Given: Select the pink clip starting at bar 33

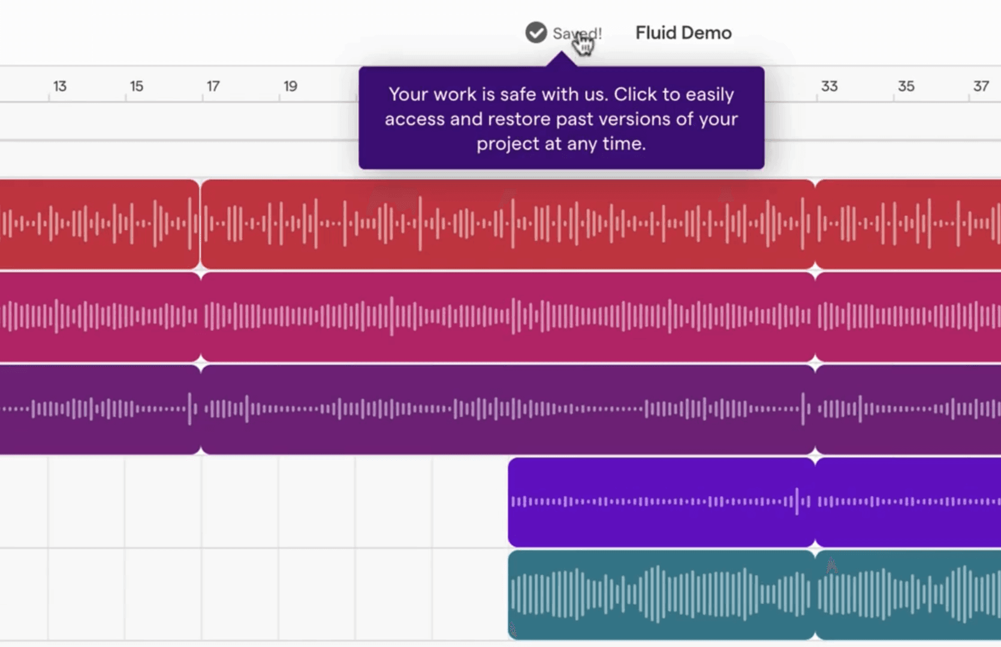Looking at the screenshot, I should coord(909,316).
